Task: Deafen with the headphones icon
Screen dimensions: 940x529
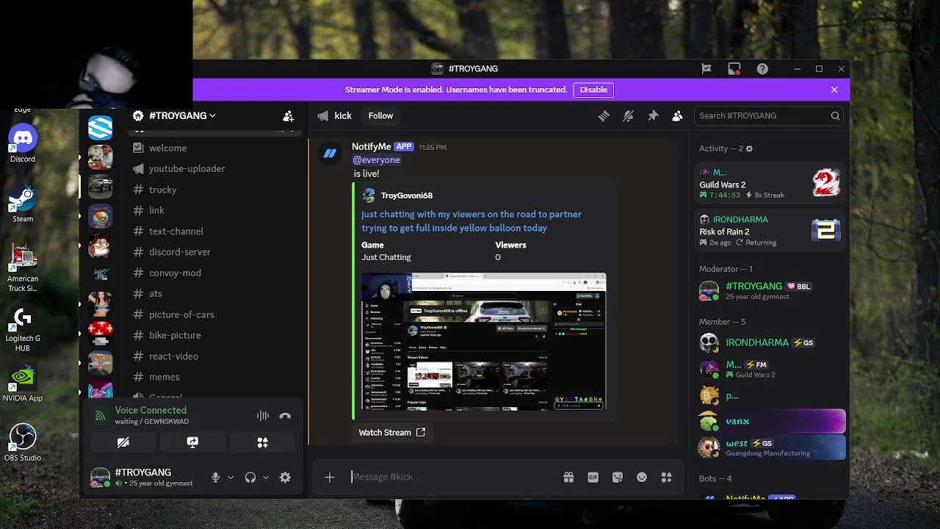Action: click(x=250, y=478)
